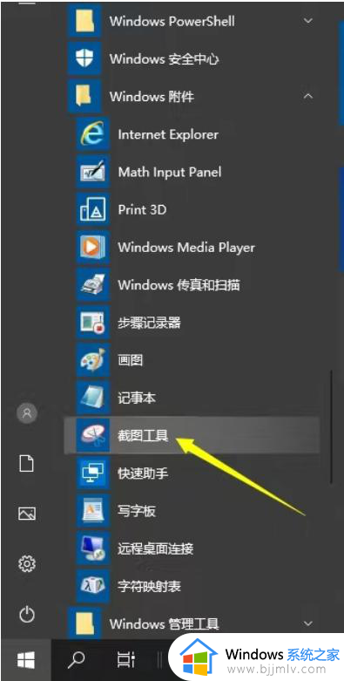Launch the 截图工具 snipping tool icon
The width and height of the screenshot is (344, 681).
coord(92,436)
